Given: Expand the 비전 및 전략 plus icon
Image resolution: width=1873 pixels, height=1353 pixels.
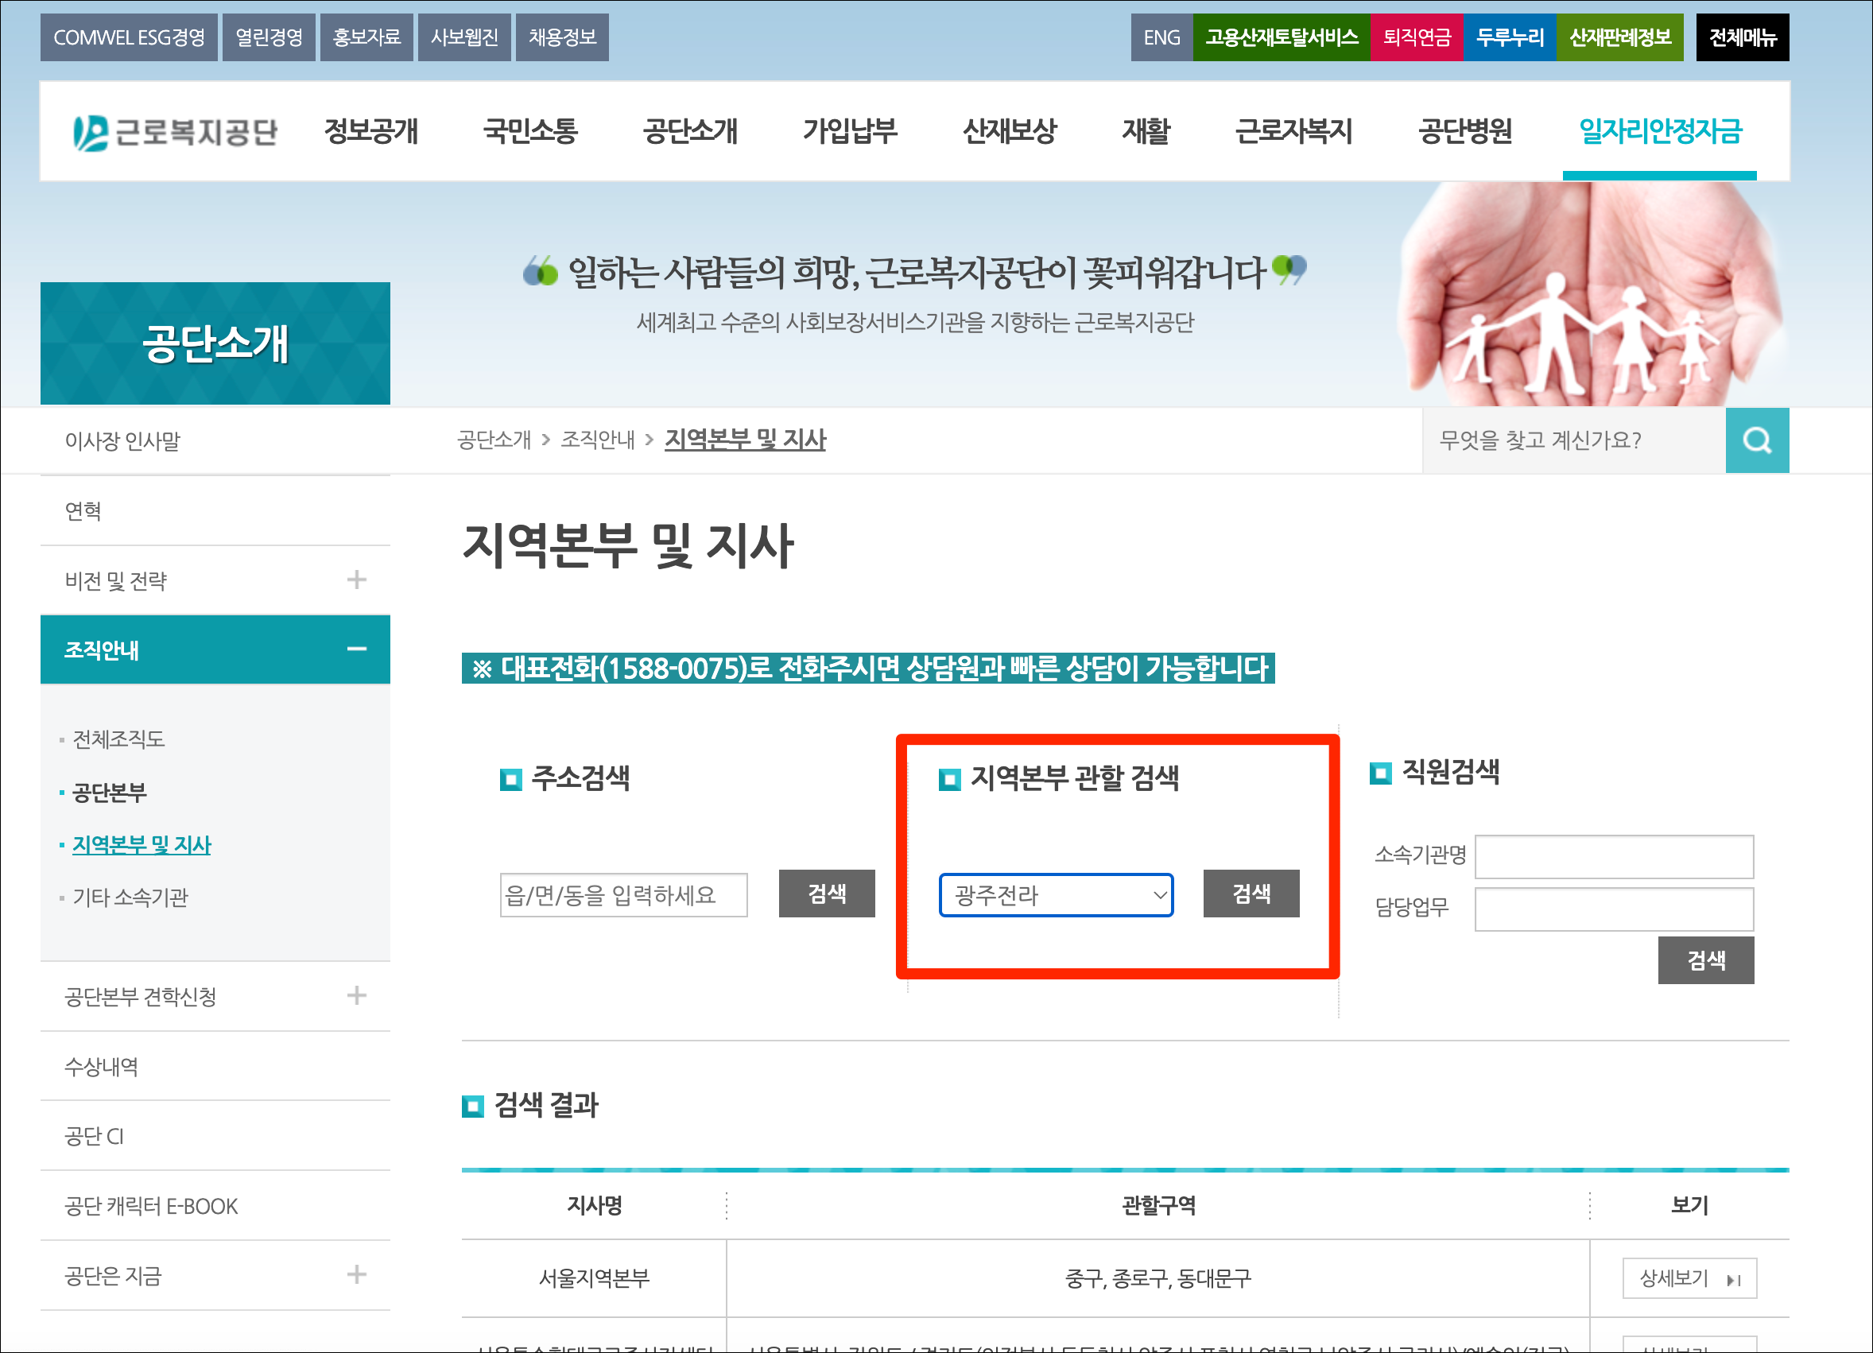Looking at the screenshot, I should tap(356, 580).
